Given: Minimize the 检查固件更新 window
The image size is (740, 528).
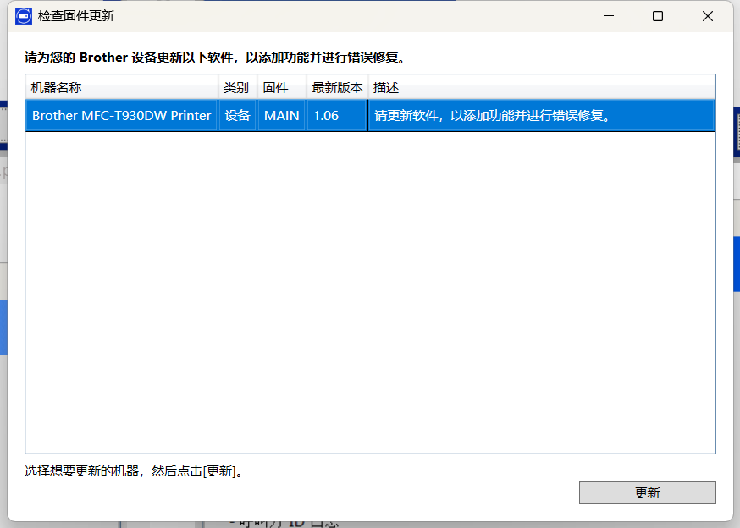Looking at the screenshot, I should pyautogui.click(x=609, y=16).
